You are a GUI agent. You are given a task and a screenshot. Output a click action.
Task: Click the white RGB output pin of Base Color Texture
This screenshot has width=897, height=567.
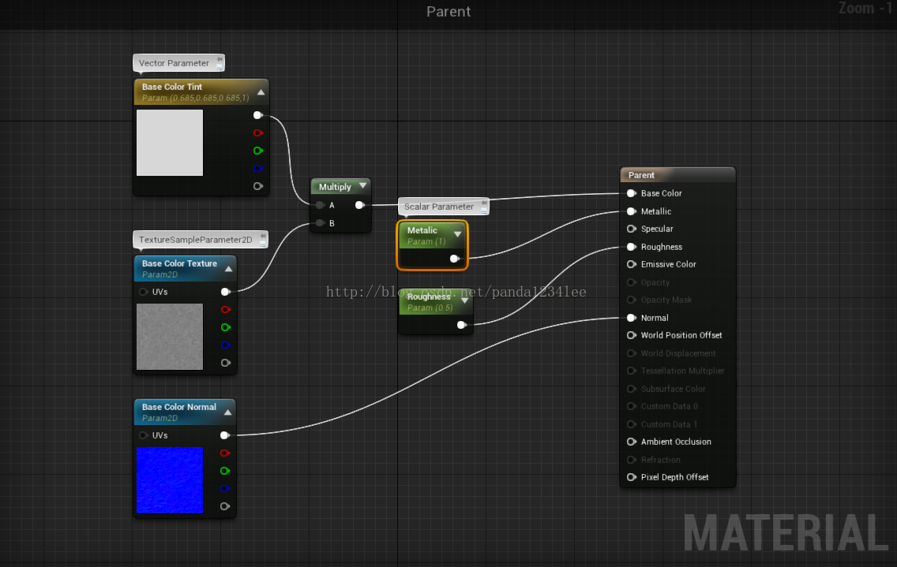(x=226, y=292)
